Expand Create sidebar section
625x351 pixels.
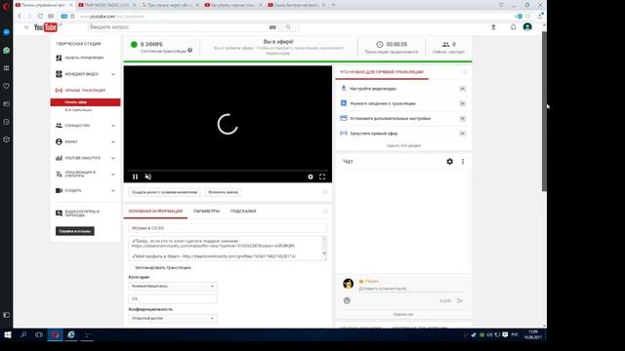[x=113, y=191]
